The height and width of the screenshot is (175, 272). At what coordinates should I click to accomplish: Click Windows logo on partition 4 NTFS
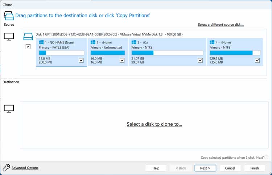coord(212,42)
